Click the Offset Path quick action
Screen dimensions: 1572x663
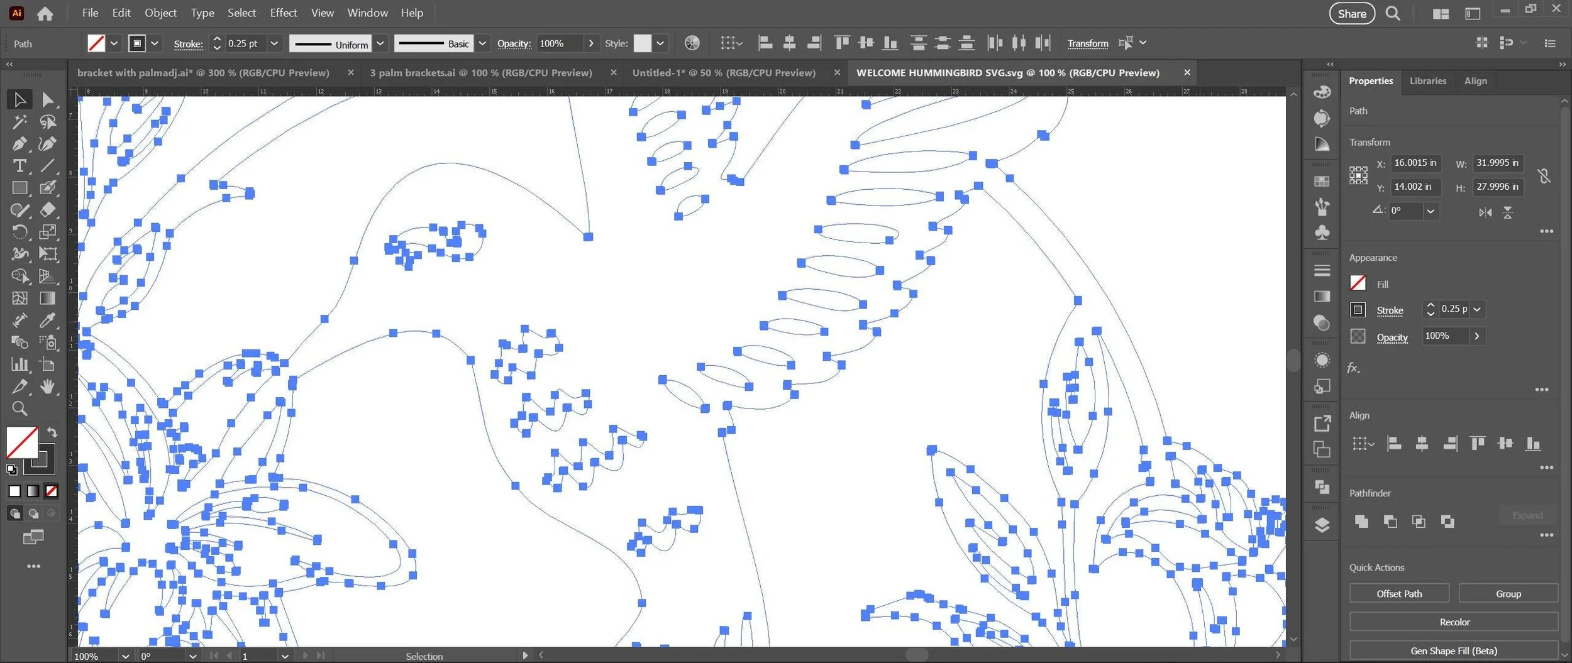[1399, 594]
